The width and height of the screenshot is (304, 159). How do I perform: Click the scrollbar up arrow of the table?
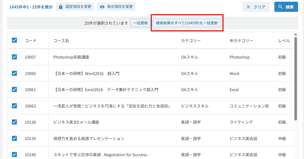click(x=296, y=35)
